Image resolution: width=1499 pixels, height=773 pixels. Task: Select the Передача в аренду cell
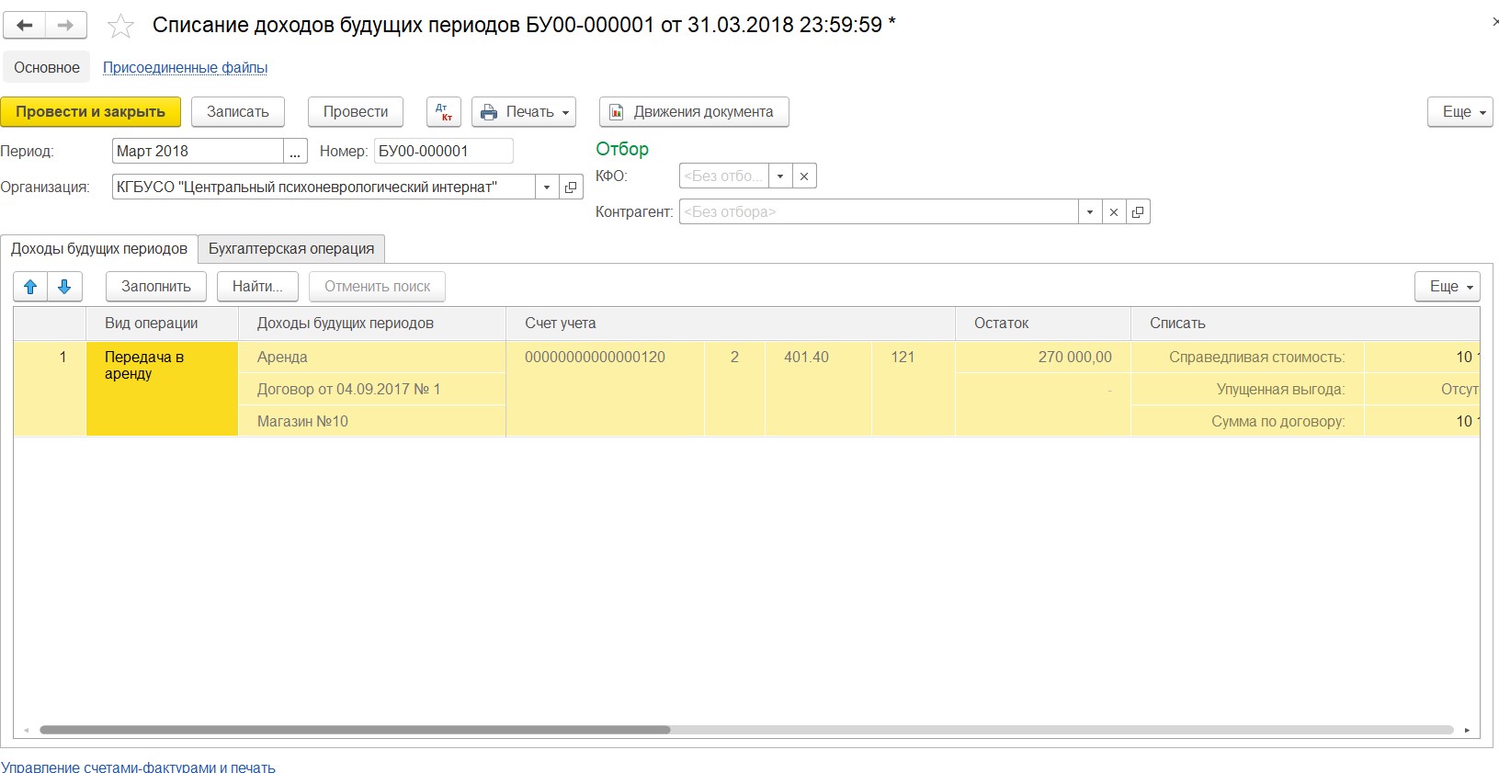tap(162, 389)
